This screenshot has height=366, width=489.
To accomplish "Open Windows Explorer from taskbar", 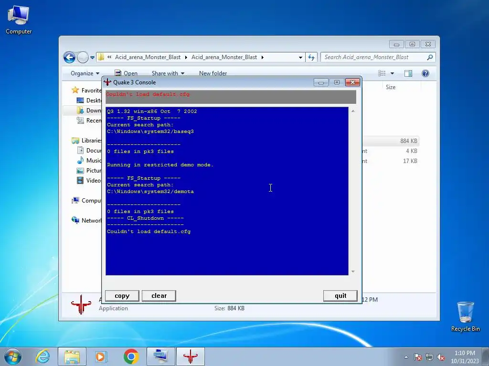I will click(x=72, y=356).
